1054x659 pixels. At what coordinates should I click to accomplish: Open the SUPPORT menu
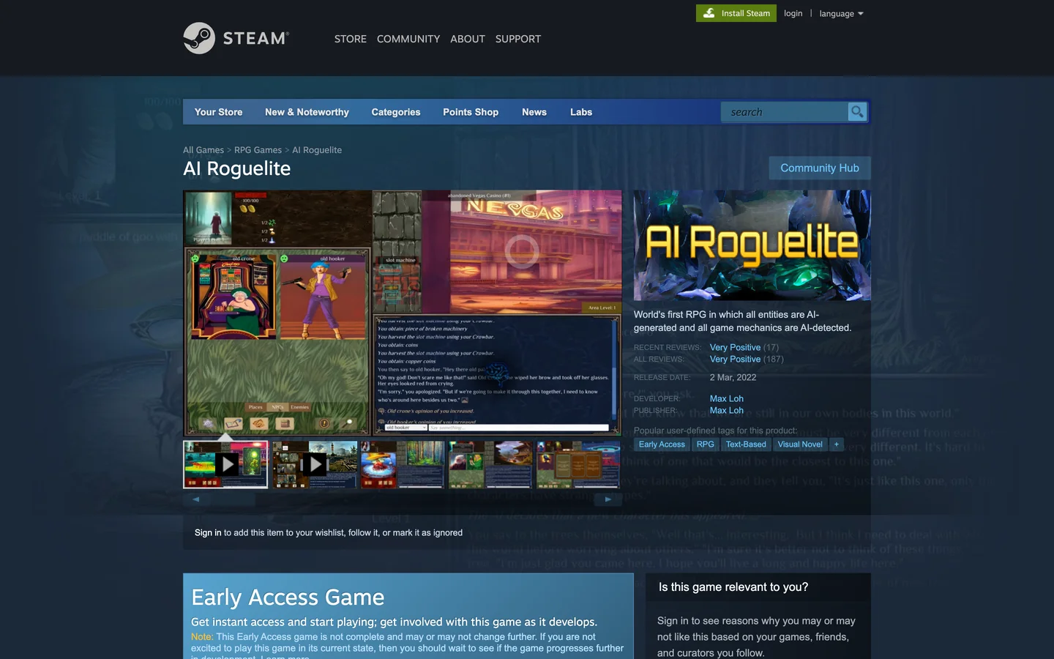pyautogui.click(x=518, y=39)
